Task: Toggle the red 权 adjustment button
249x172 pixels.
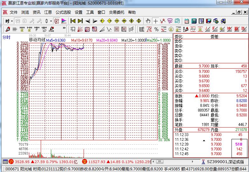Action: [56, 21]
